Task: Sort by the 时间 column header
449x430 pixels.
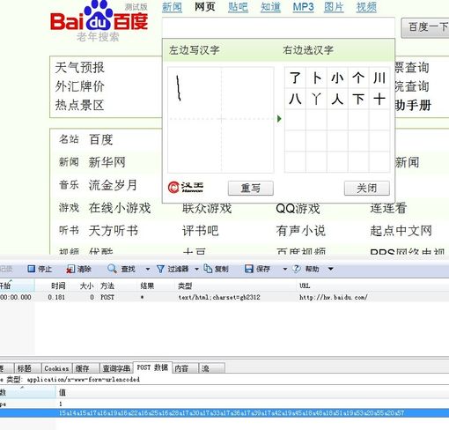Action: click(x=58, y=285)
